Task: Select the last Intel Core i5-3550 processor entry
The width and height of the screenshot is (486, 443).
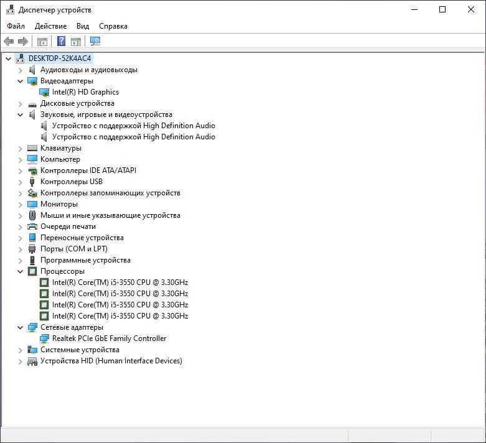Action: [x=120, y=316]
